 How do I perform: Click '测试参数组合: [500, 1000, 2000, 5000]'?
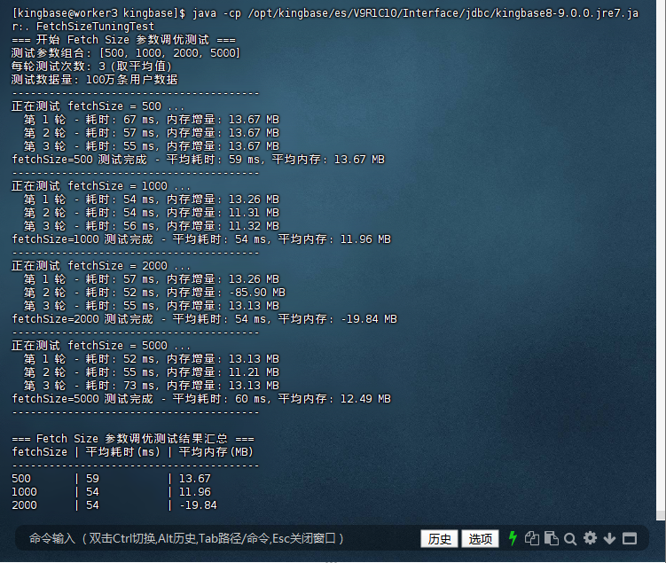coord(126,53)
